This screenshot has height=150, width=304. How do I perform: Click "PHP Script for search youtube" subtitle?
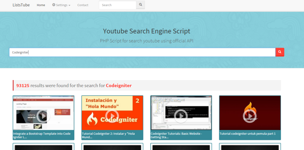coord(147,41)
